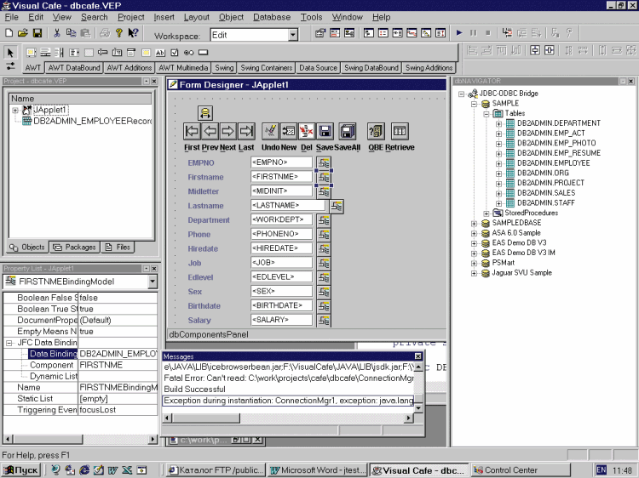The height and width of the screenshot is (478, 639).
Task: Expand the JApplet1 tree node
Action: point(15,111)
